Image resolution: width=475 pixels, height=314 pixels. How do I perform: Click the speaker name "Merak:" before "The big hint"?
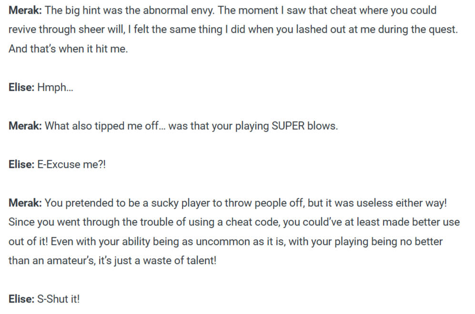[25, 10]
